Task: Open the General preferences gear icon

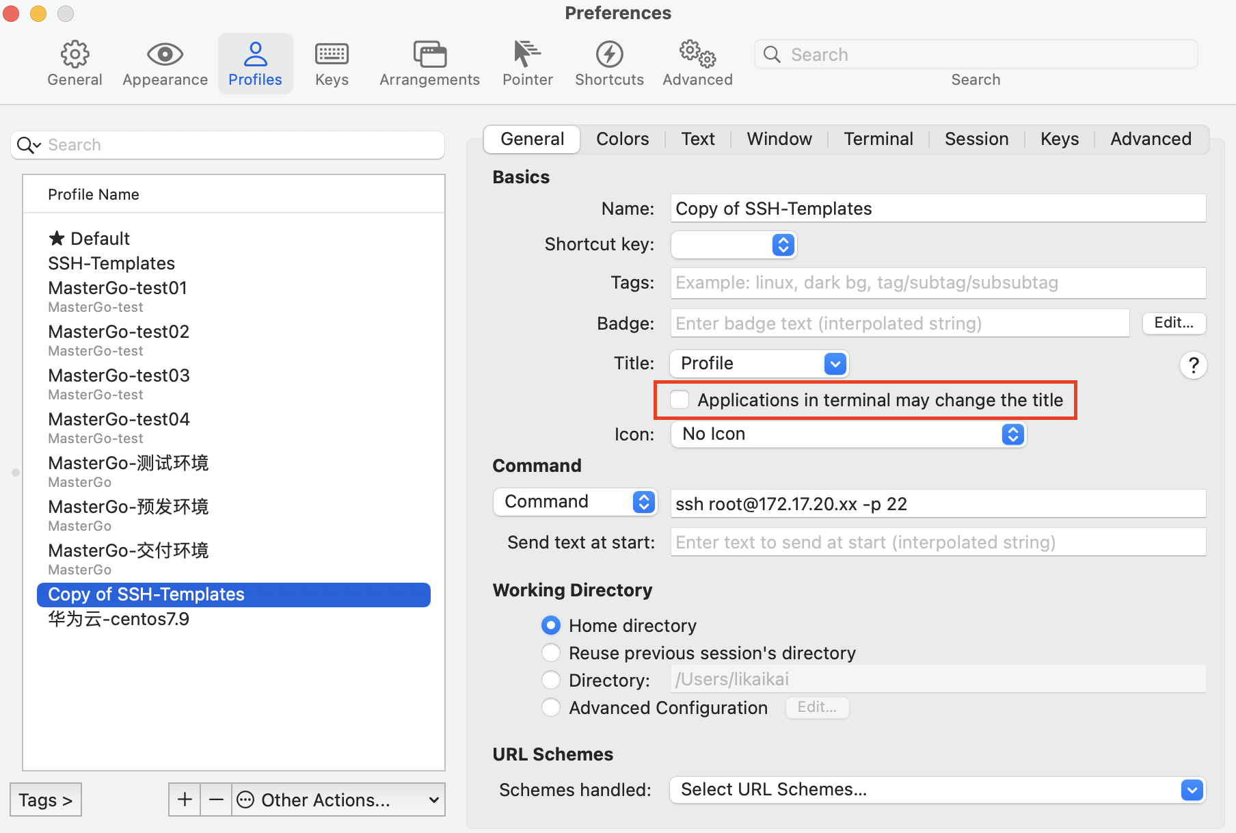Action: pyautogui.click(x=75, y=55)
